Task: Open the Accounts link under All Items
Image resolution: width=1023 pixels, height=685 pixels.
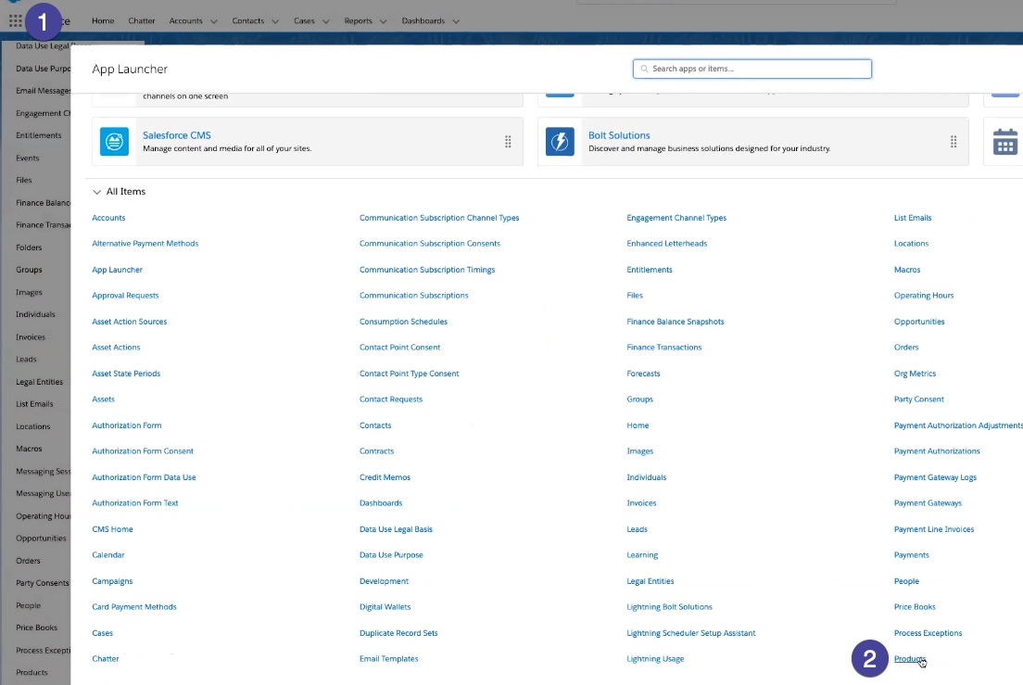Action: tap(108, 218)
